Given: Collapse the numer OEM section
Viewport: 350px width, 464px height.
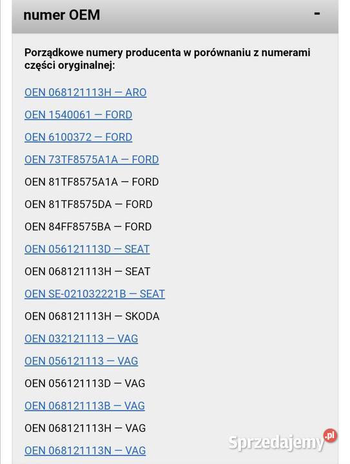Looking at the screenshot, I should click(317, 14).
